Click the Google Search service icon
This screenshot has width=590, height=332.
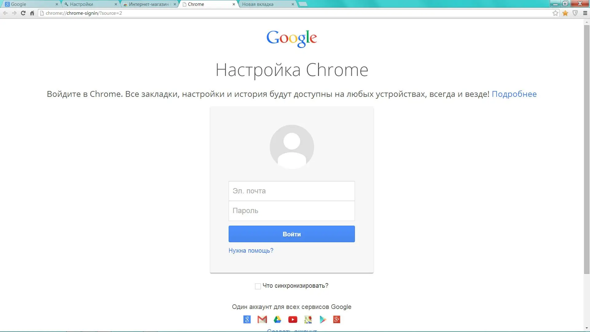247,319
